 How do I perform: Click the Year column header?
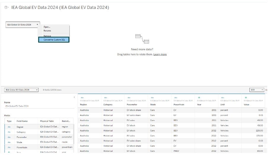pos(199,105)
